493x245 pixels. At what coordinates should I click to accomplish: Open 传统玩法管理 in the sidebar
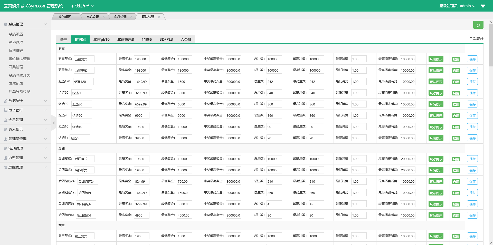[x=20, y=59]
